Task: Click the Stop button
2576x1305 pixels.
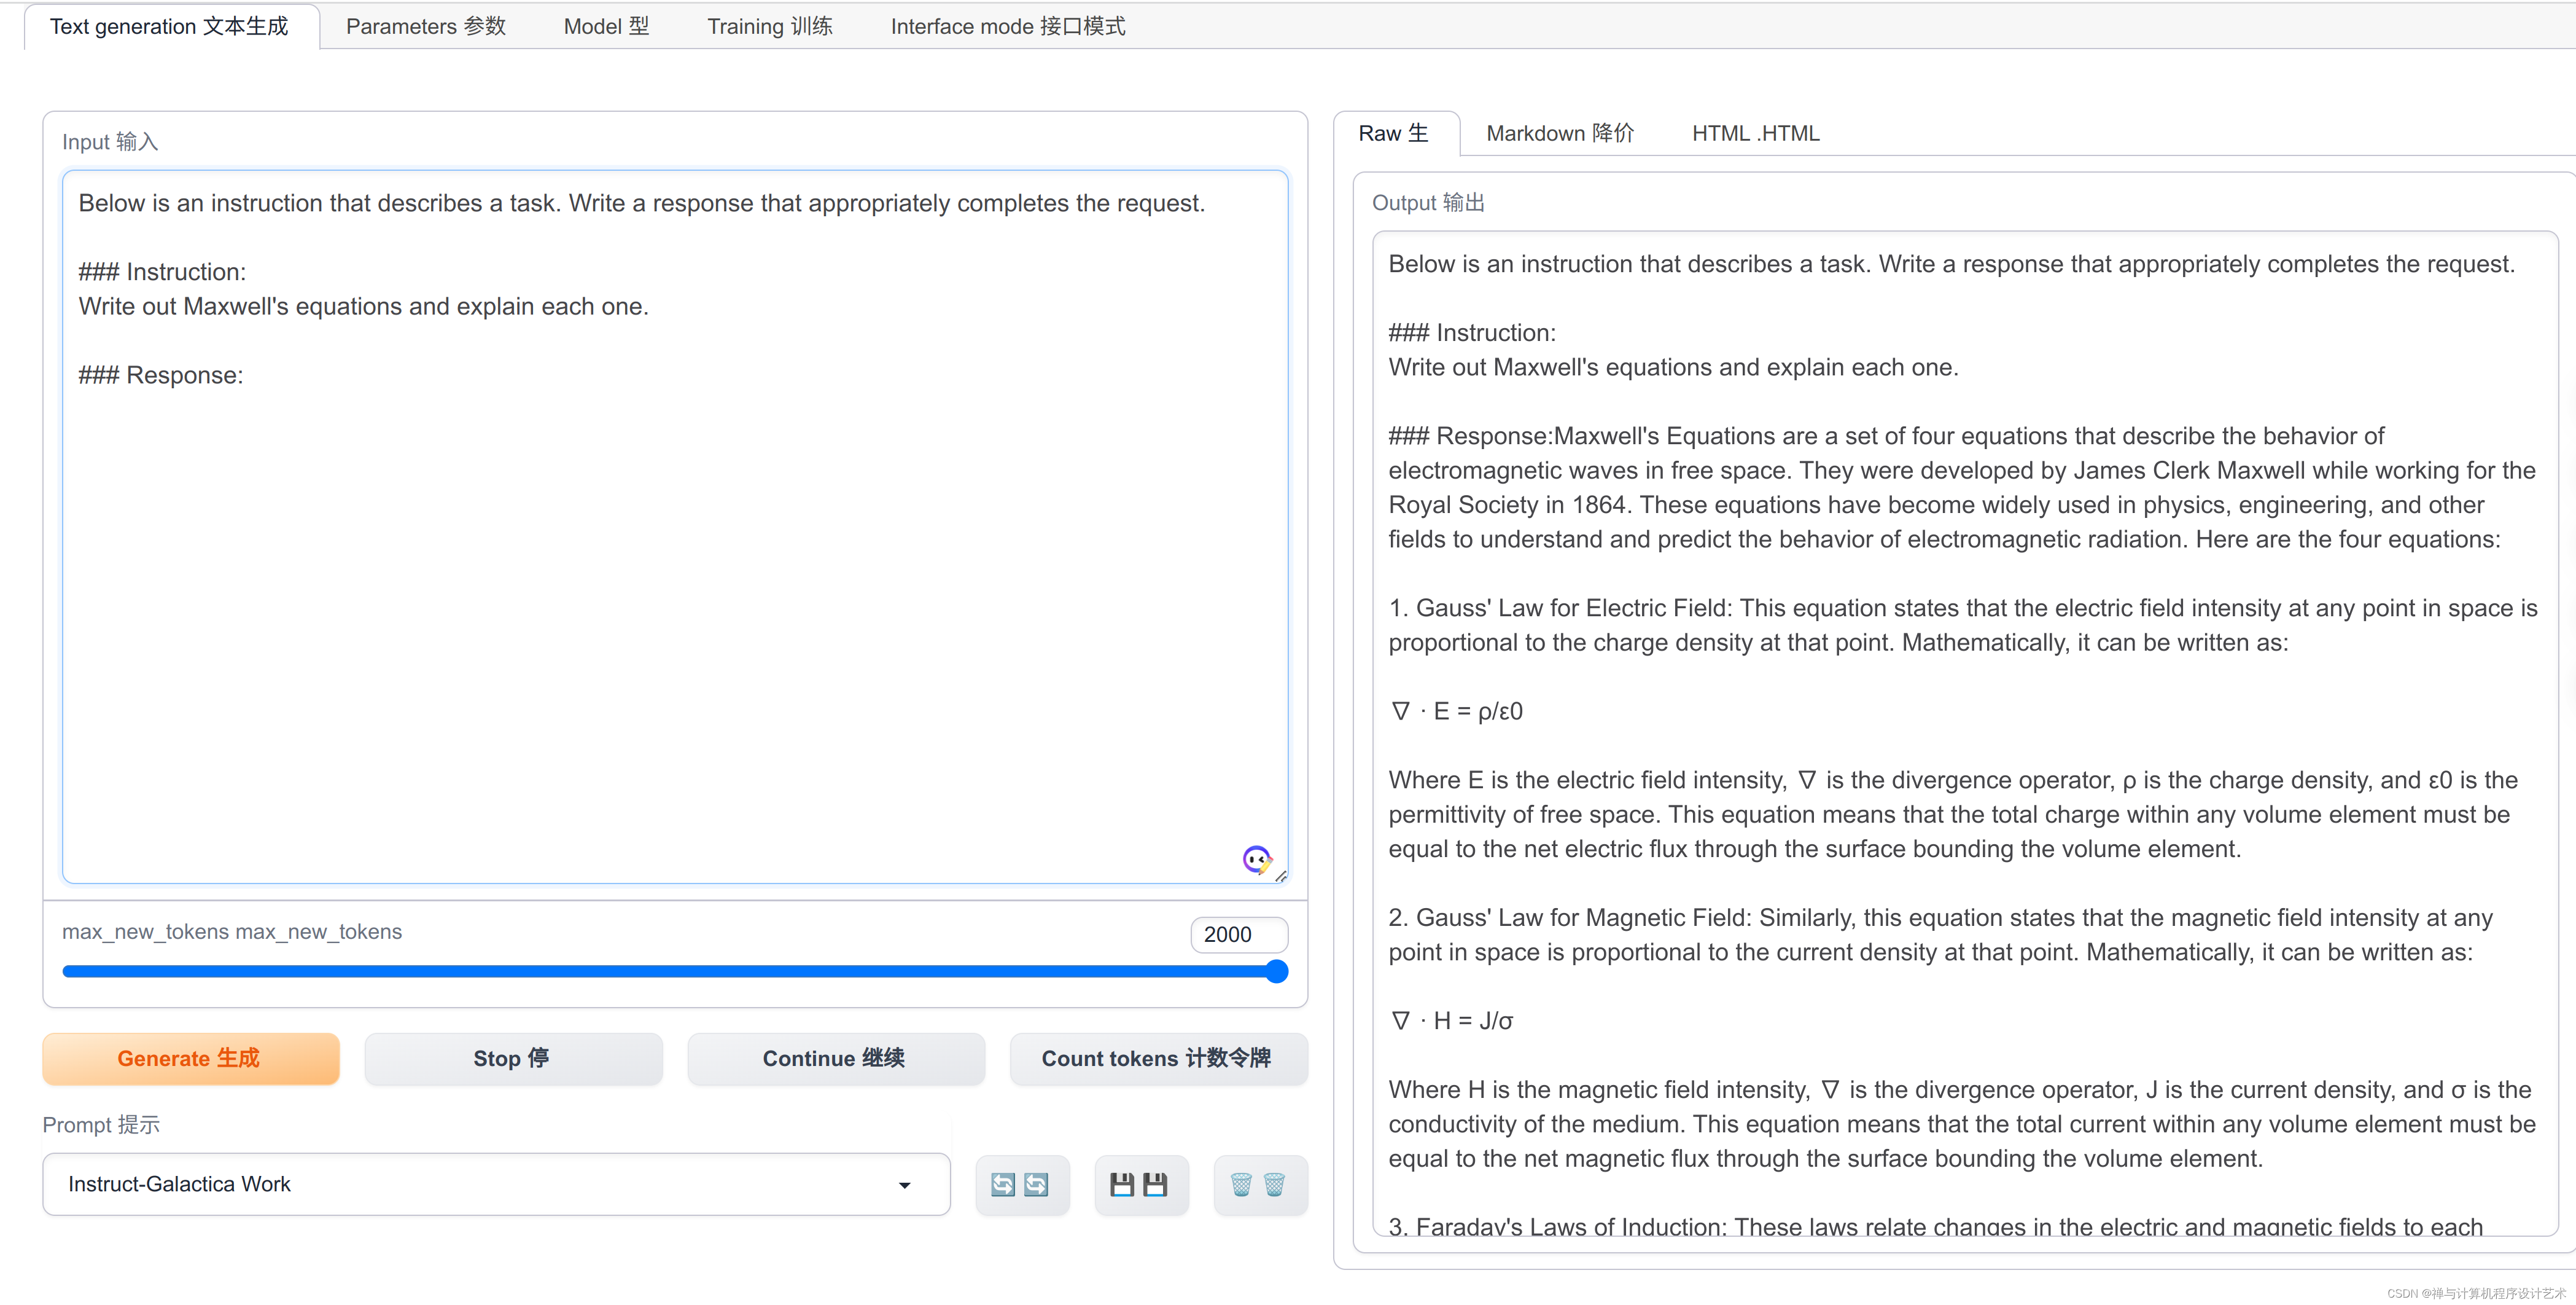Action: [x=512, y=1058]
